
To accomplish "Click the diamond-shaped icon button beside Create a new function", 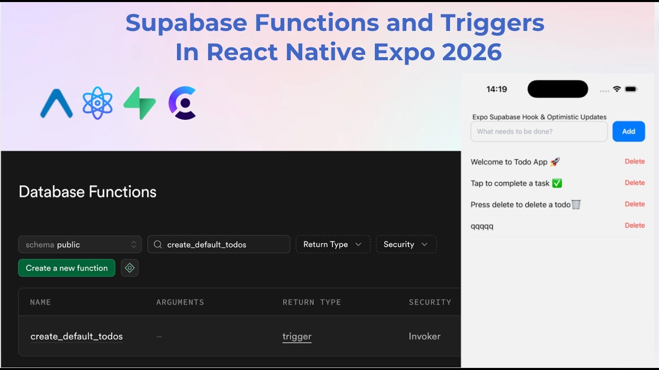I will point(130,268).
